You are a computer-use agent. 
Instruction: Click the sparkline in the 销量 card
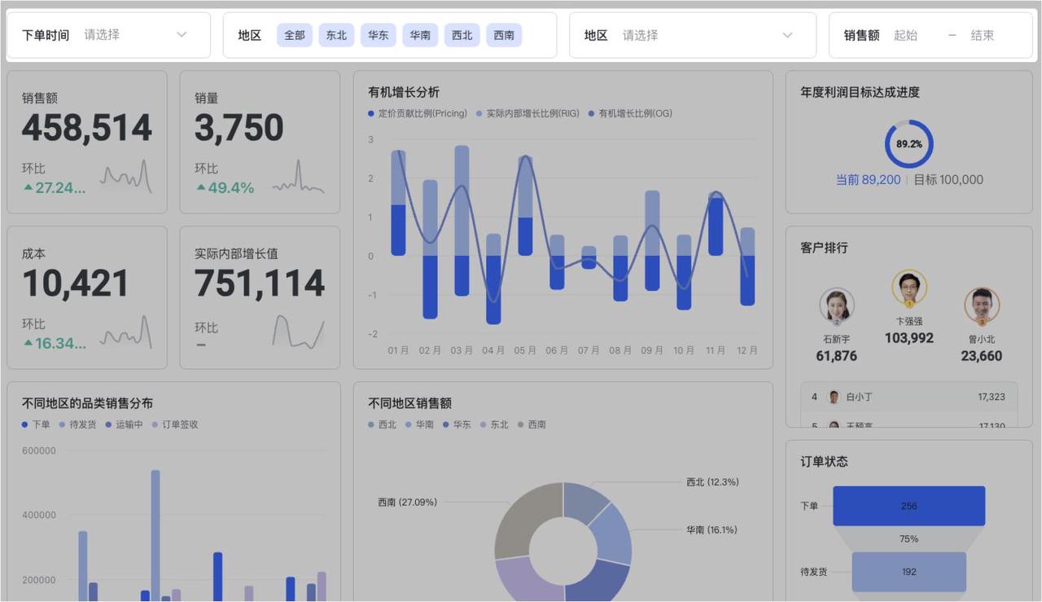pyautogui.click(x=298, y=176)
